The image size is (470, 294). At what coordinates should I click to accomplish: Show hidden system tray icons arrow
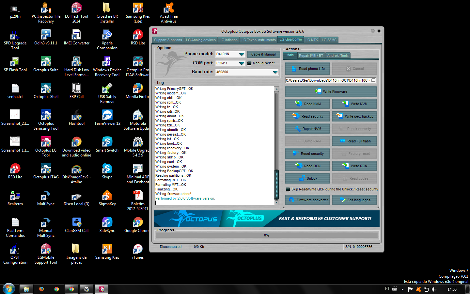402,289
